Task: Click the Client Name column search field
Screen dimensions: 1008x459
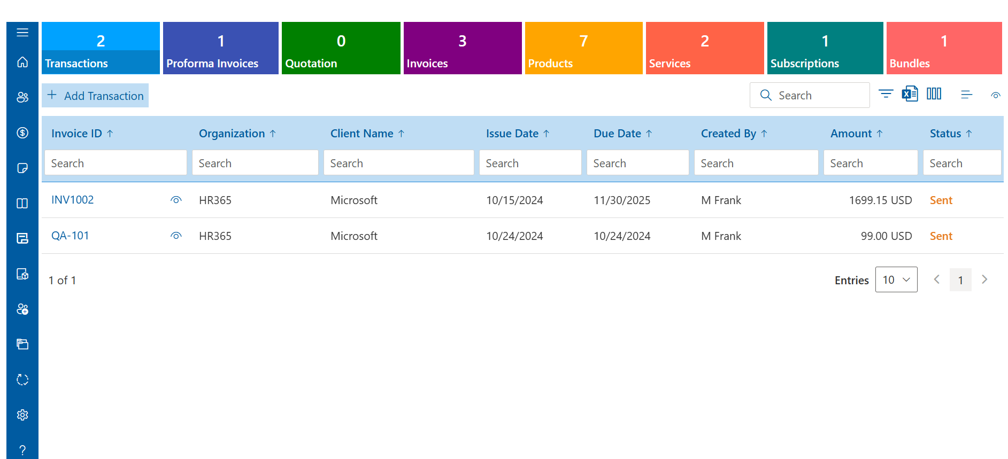Action: point(398,163)
